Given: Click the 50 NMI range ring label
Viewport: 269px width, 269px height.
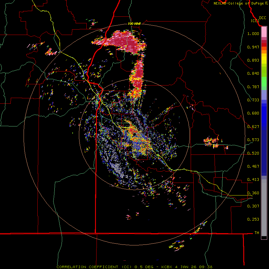Looking at the screenshot, I should click(x=134, y=79).
